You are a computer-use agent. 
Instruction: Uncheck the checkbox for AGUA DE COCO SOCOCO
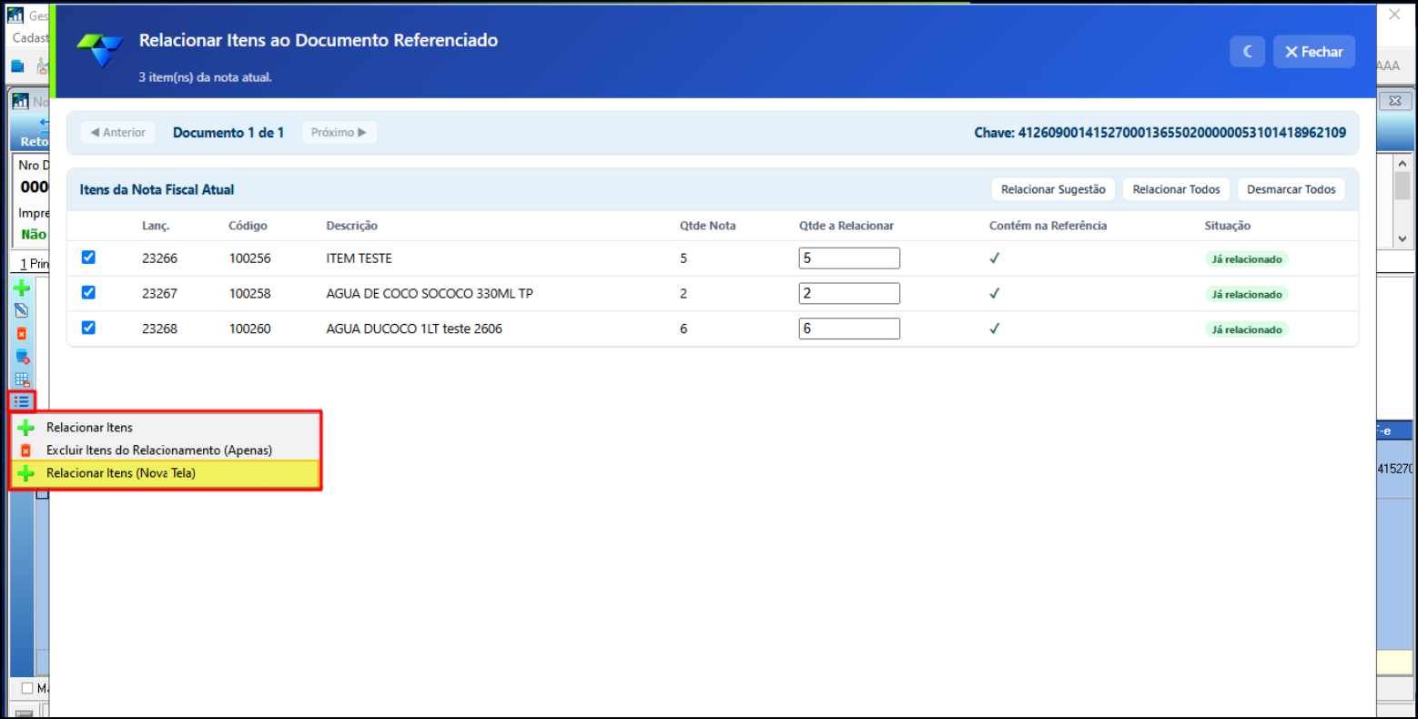(x=88, y=292)
